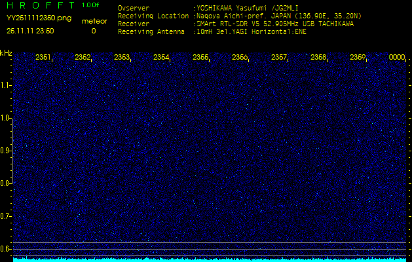
Task: Click the kHz axis unit label
Action: pyautogui.click(x=6, y=53)
